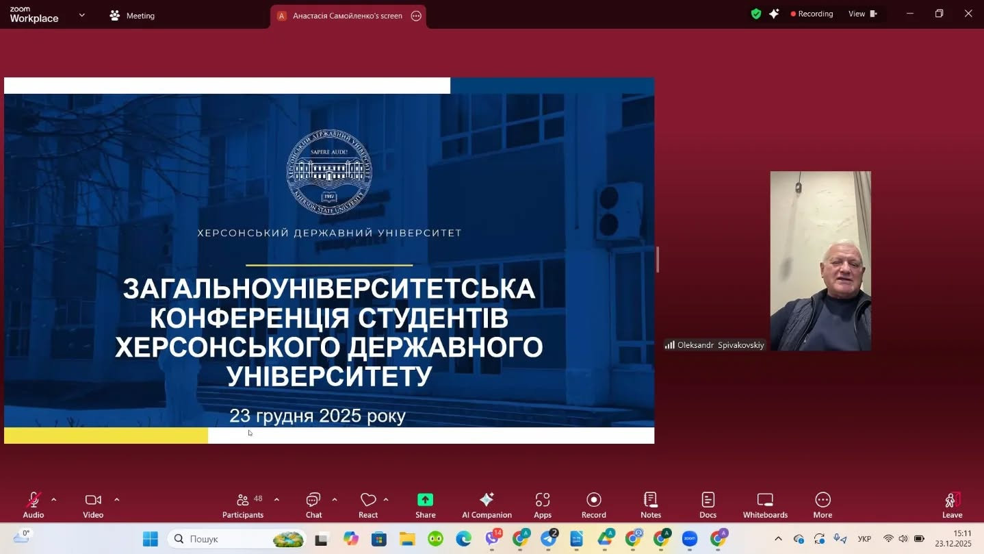Expand video options arrow next to Video
The height and width of the screenshot is (554, 984).
(x=117, y=499)
